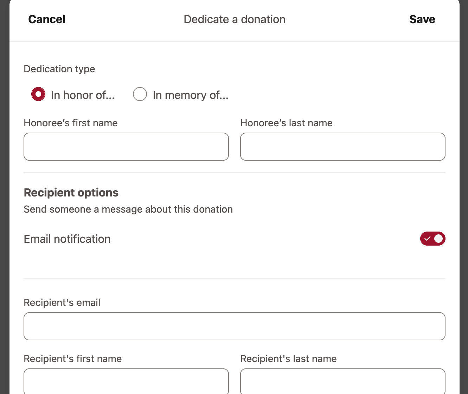
Task: Click the Recipient's email input box
Action: pyautogui.click(x=234, y=326)
